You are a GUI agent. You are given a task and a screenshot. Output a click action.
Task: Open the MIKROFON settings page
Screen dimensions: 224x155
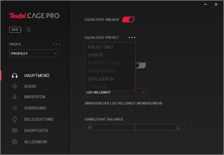tap(35, 97)
